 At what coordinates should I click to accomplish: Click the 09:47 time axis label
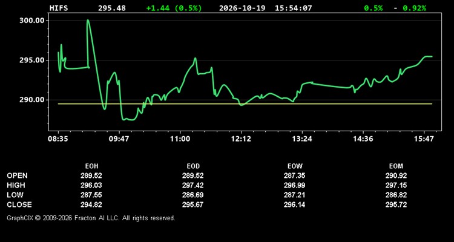pyautogui.click(x=119, y=139)
